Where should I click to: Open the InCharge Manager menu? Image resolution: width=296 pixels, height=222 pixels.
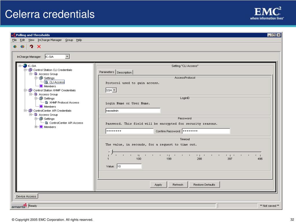[x=50, y=40]
